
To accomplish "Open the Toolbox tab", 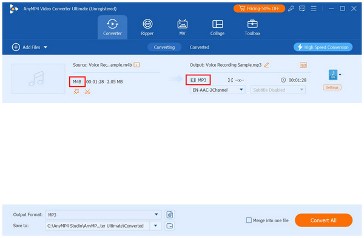I will [x=252, y=27].
